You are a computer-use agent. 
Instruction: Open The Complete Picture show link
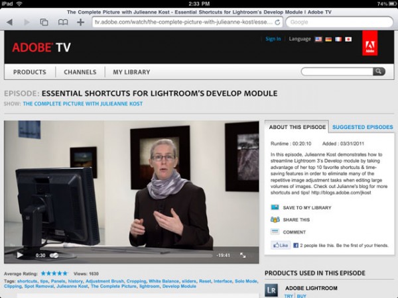(x=82, y=104)
